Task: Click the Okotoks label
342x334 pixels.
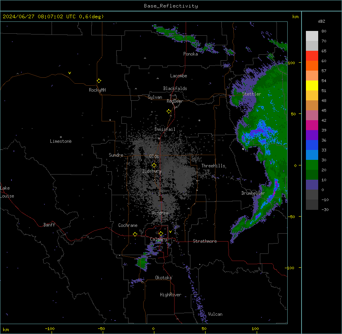Action: click(163, 278)
